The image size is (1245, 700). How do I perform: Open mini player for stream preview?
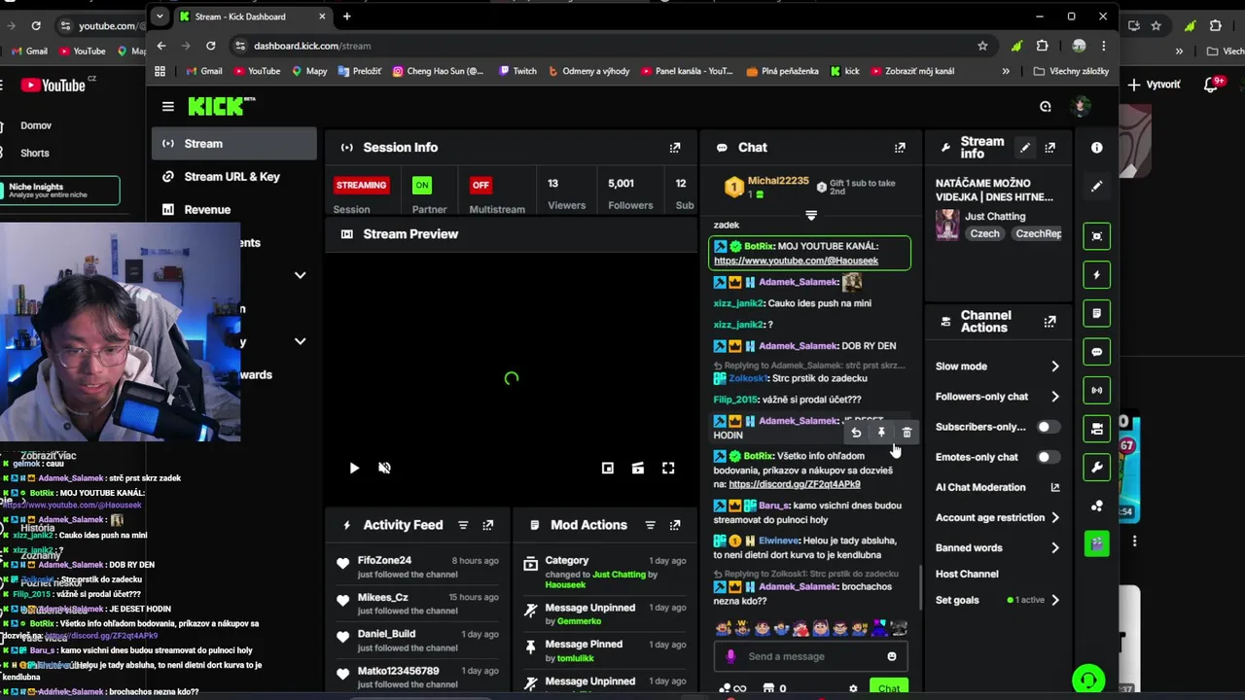(608, 469)
